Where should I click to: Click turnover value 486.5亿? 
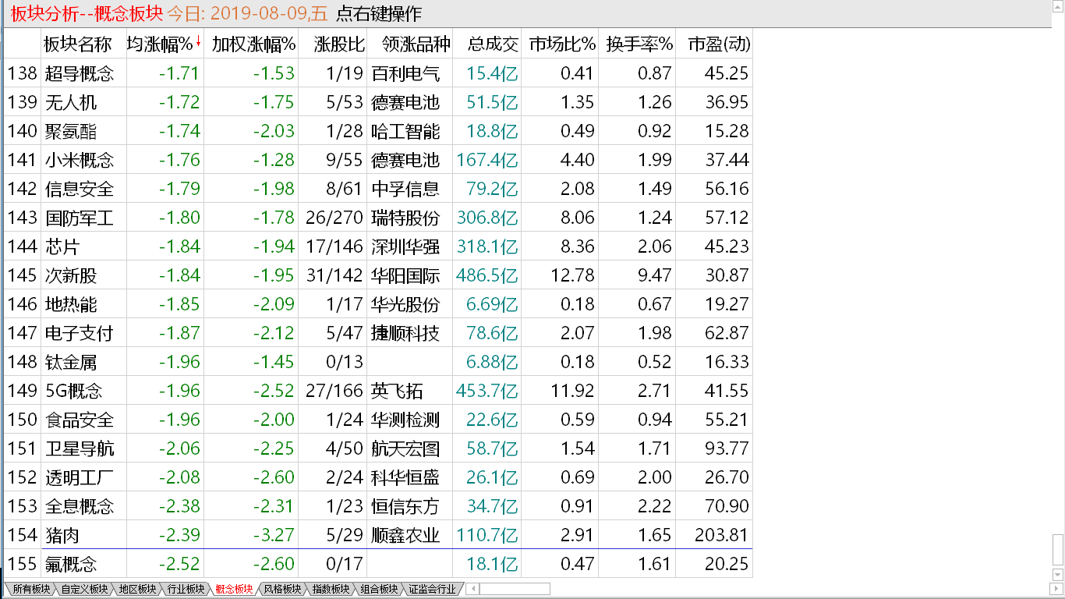488,275
